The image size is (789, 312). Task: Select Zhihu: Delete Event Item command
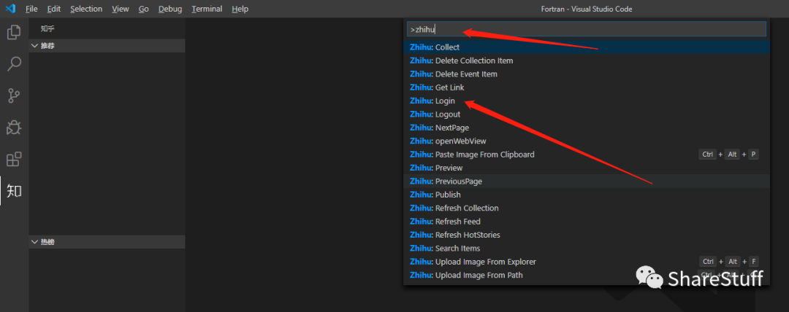587,74
